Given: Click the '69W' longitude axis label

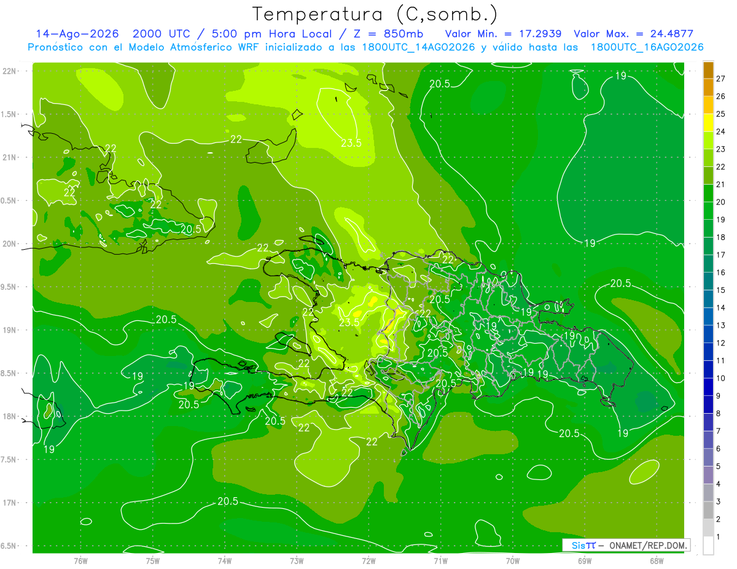Looking at the screenshot, I should (x=585, y=560).
